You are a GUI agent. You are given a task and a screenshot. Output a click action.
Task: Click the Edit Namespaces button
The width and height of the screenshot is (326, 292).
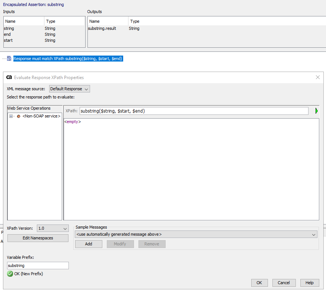(x=38, y=238)
